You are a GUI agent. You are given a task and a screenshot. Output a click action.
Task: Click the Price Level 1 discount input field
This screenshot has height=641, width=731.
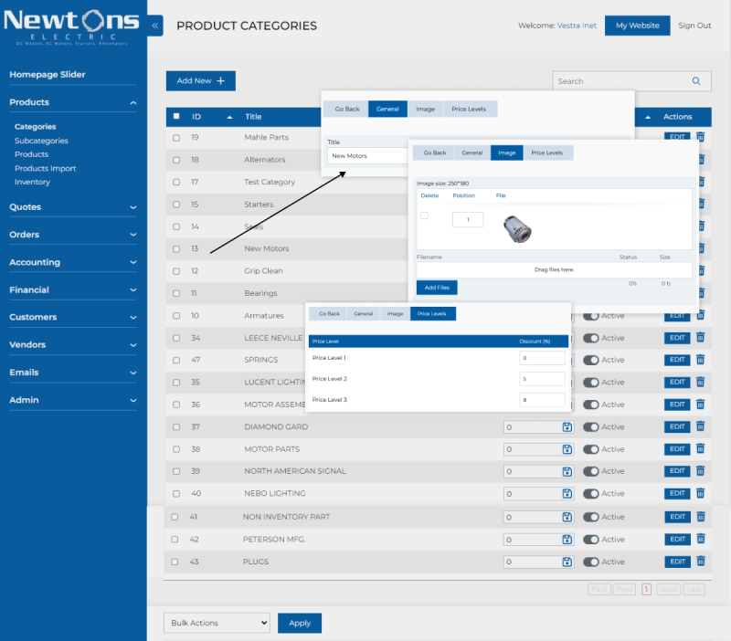[x=544, y=357]
